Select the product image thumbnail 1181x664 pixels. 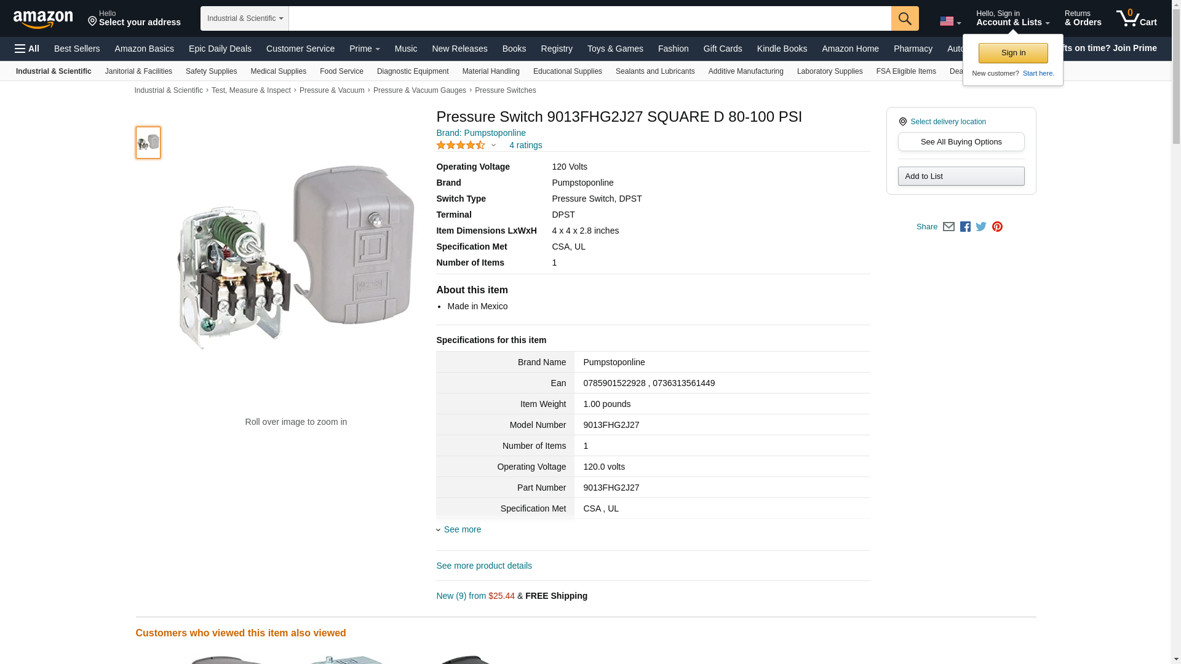(x=148, y=143)
